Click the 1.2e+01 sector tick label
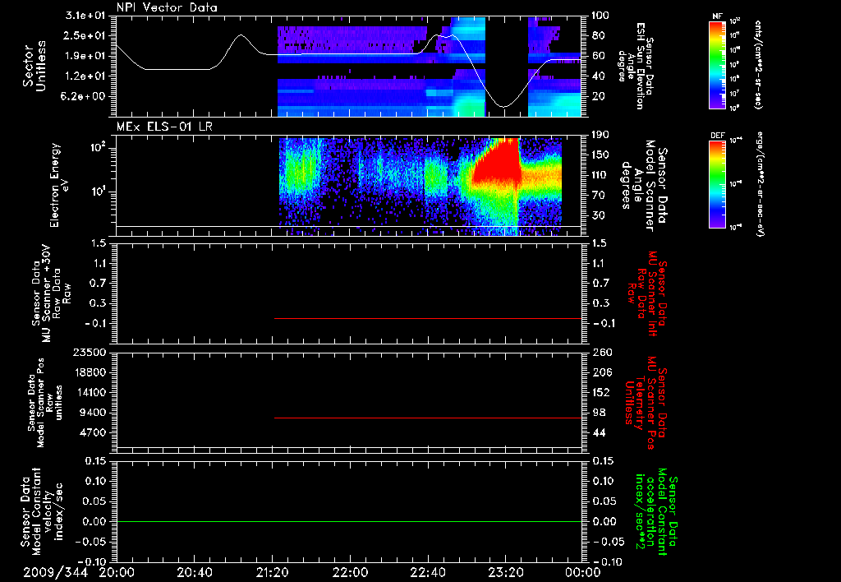Image resolution: width=841 pixels, height=582 pixels. [85, 76]
